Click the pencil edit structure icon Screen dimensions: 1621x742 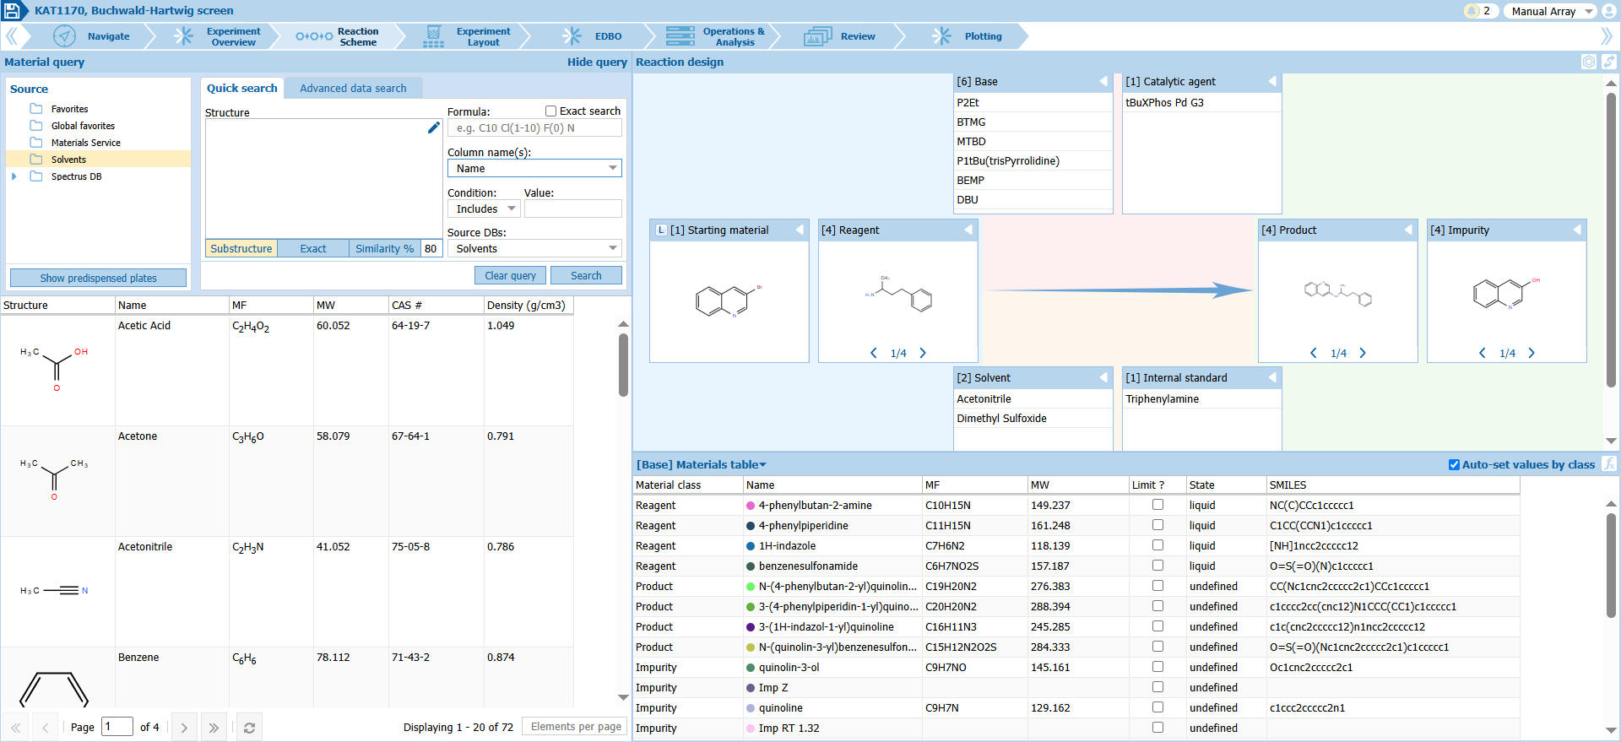point(433,127)
